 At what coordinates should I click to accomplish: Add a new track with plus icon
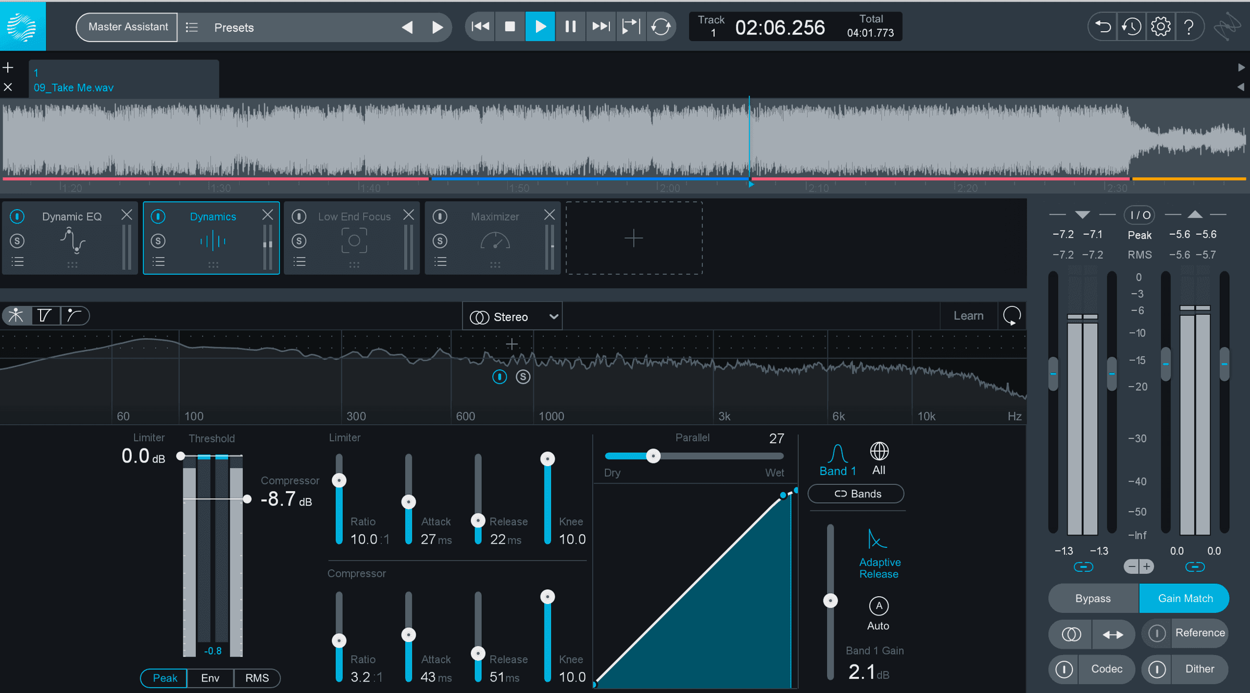point(8,68)
